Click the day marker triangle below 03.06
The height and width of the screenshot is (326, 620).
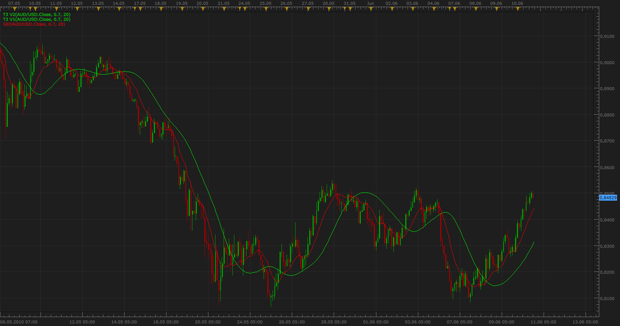point(413,9)
